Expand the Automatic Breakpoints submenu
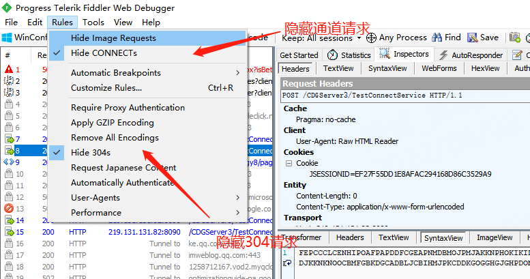 pos(147,73)
